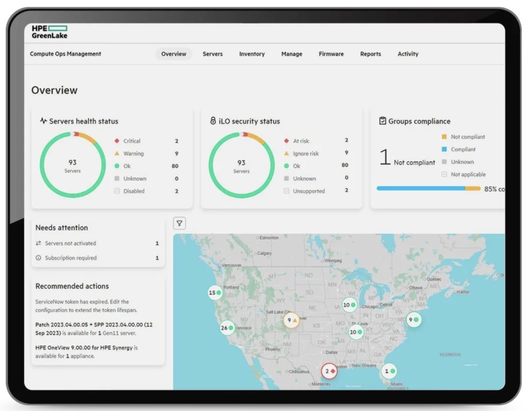527x411 pixels.
Task: Open the Subscription required item
Action: [97, 258]
